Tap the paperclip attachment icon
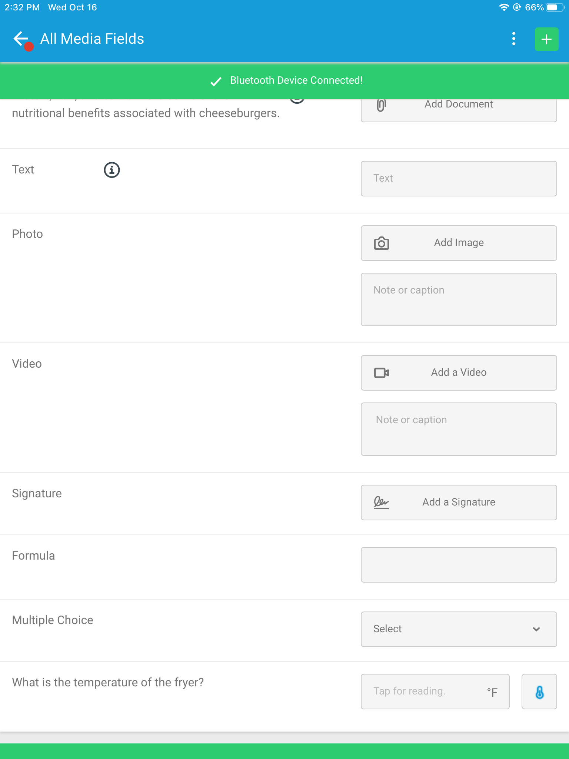 coord(381,105)
